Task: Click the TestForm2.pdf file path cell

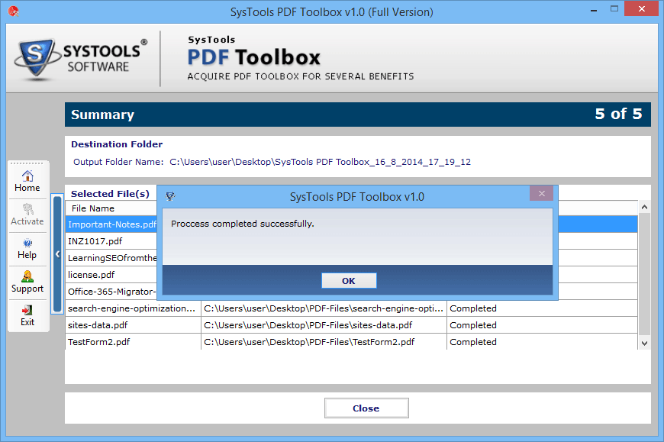Action: [324, 342]
